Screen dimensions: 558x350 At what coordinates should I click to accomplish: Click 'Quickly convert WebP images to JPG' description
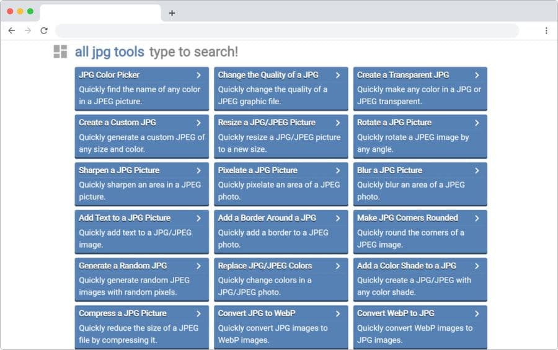[415, 334]
